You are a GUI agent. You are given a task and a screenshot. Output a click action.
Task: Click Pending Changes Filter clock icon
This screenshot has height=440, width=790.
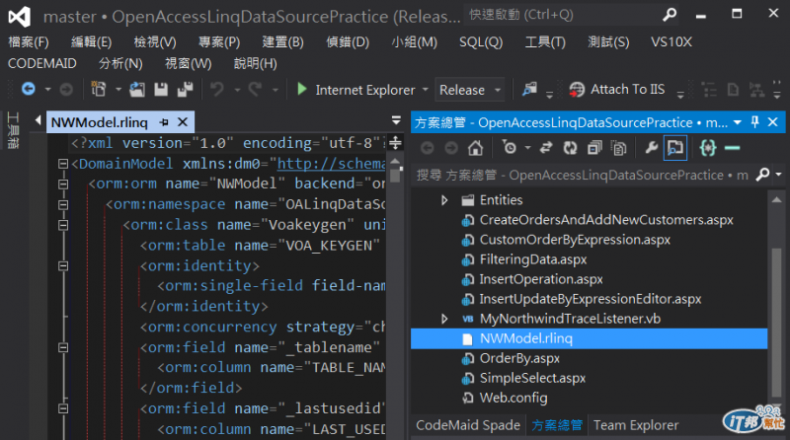(510, 148)
